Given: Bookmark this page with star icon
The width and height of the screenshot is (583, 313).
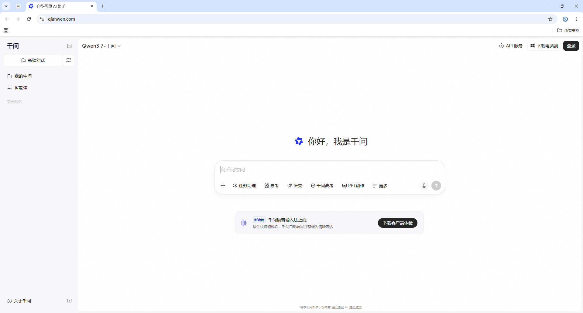Looking at the screenshot, I should (x=550, y=19).
